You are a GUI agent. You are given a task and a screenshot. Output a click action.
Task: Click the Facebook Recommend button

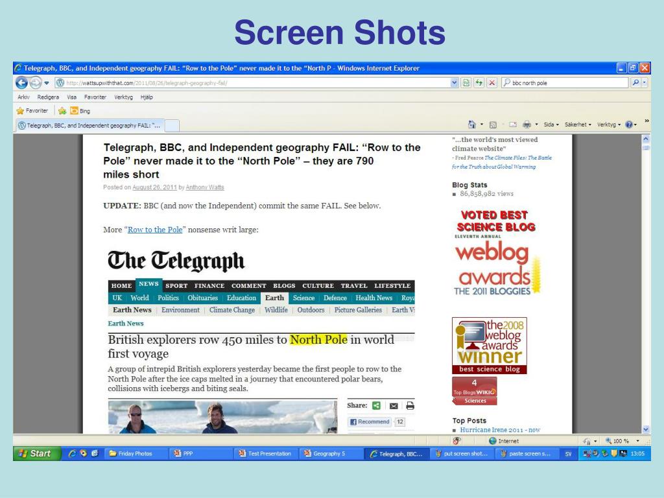(x=370, y=421)
